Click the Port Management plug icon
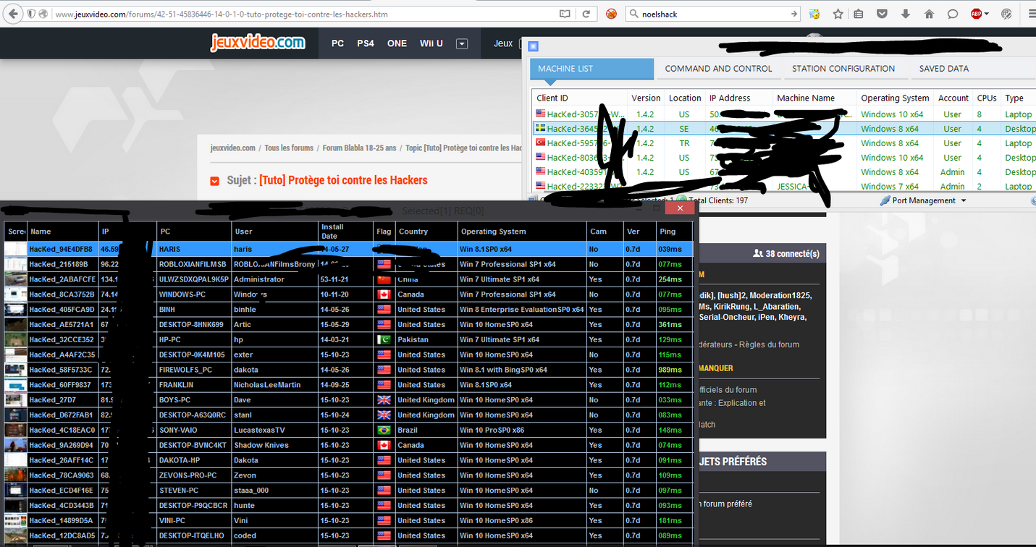The image size is (1036, 547). [x=885, y=200]
